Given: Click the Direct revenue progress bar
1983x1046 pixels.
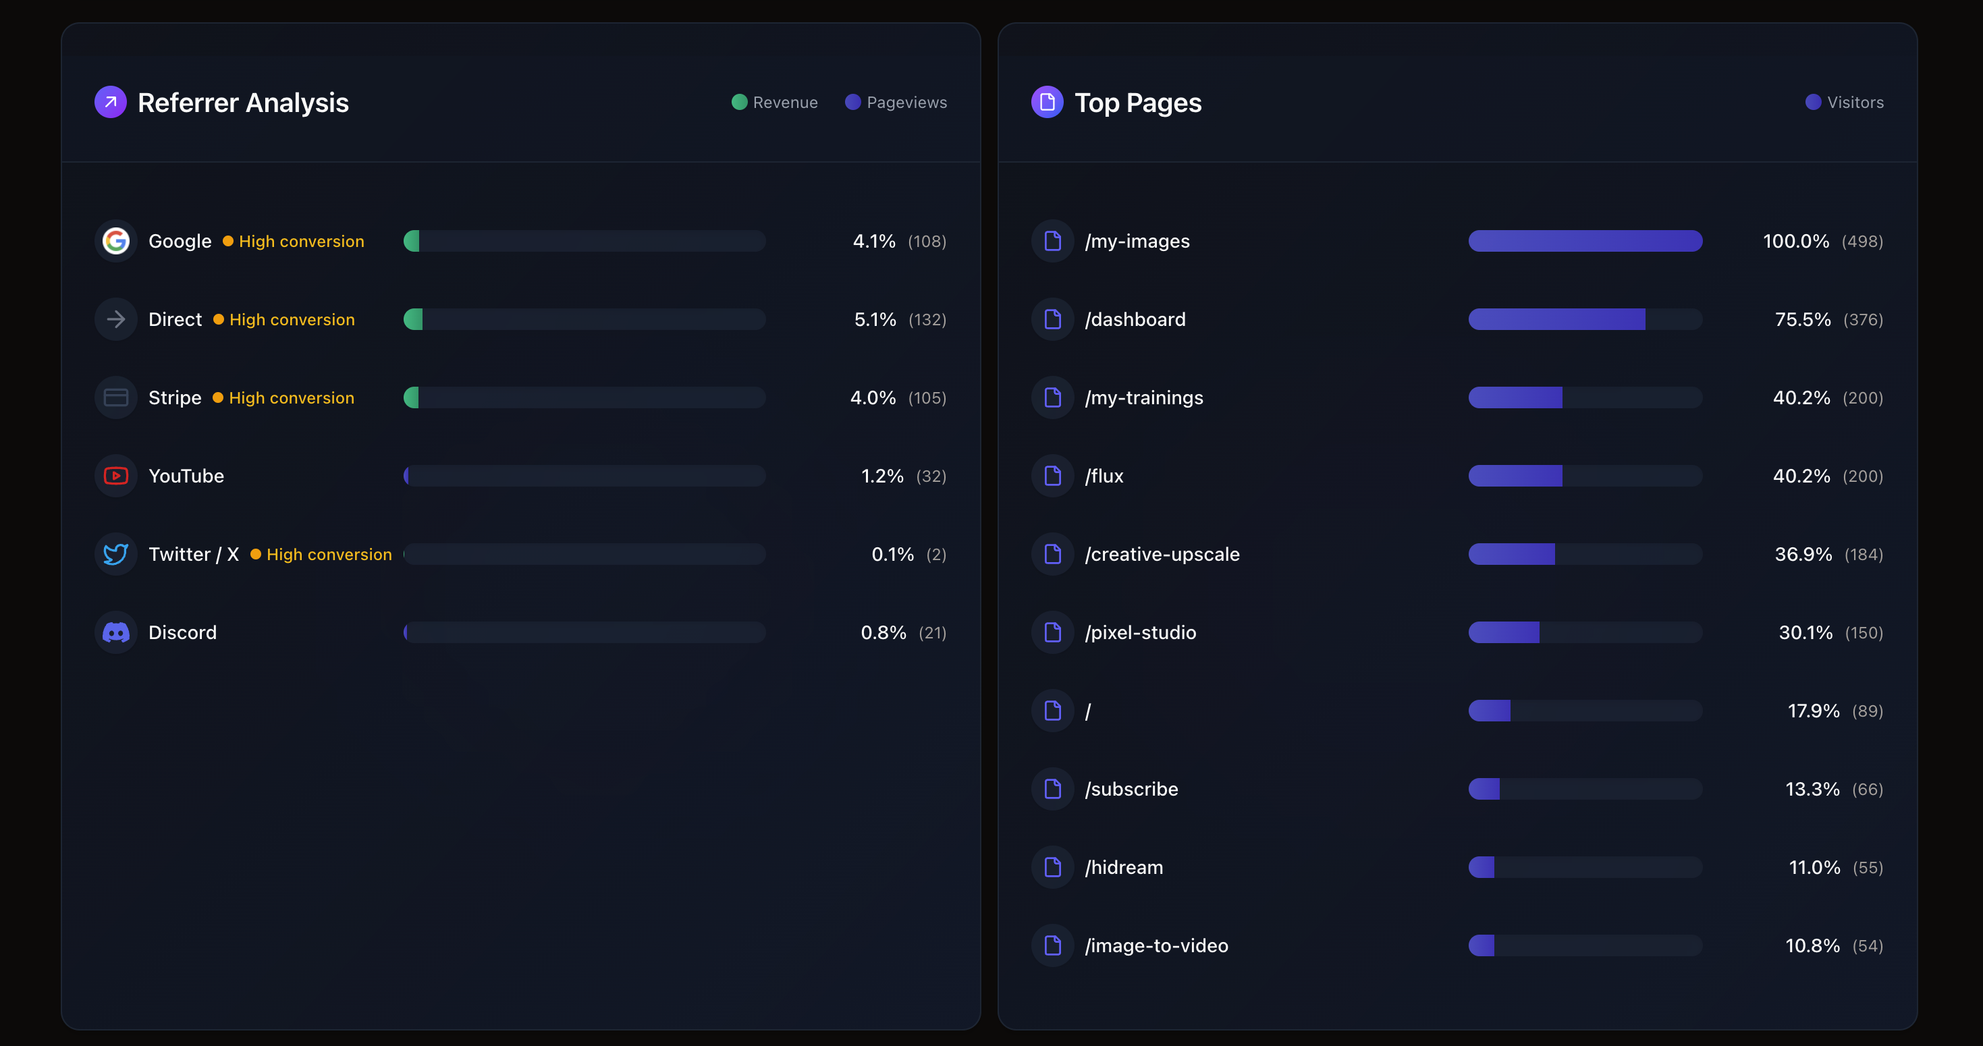Looking at the screenshot, I should (585, 319).
